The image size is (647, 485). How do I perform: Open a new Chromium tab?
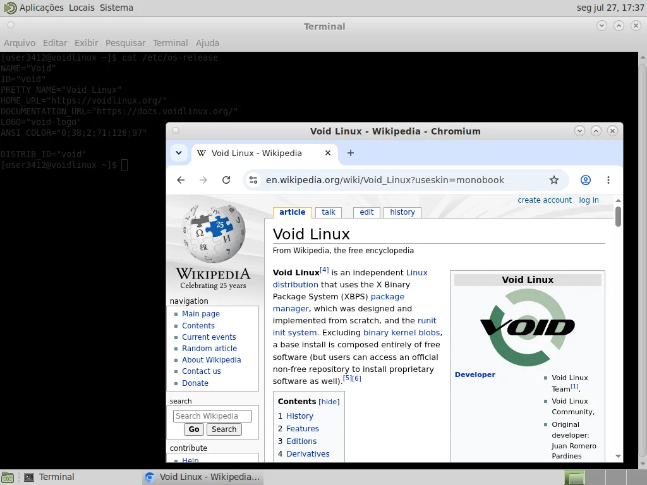pyautogui.click(x=350, y=153)
